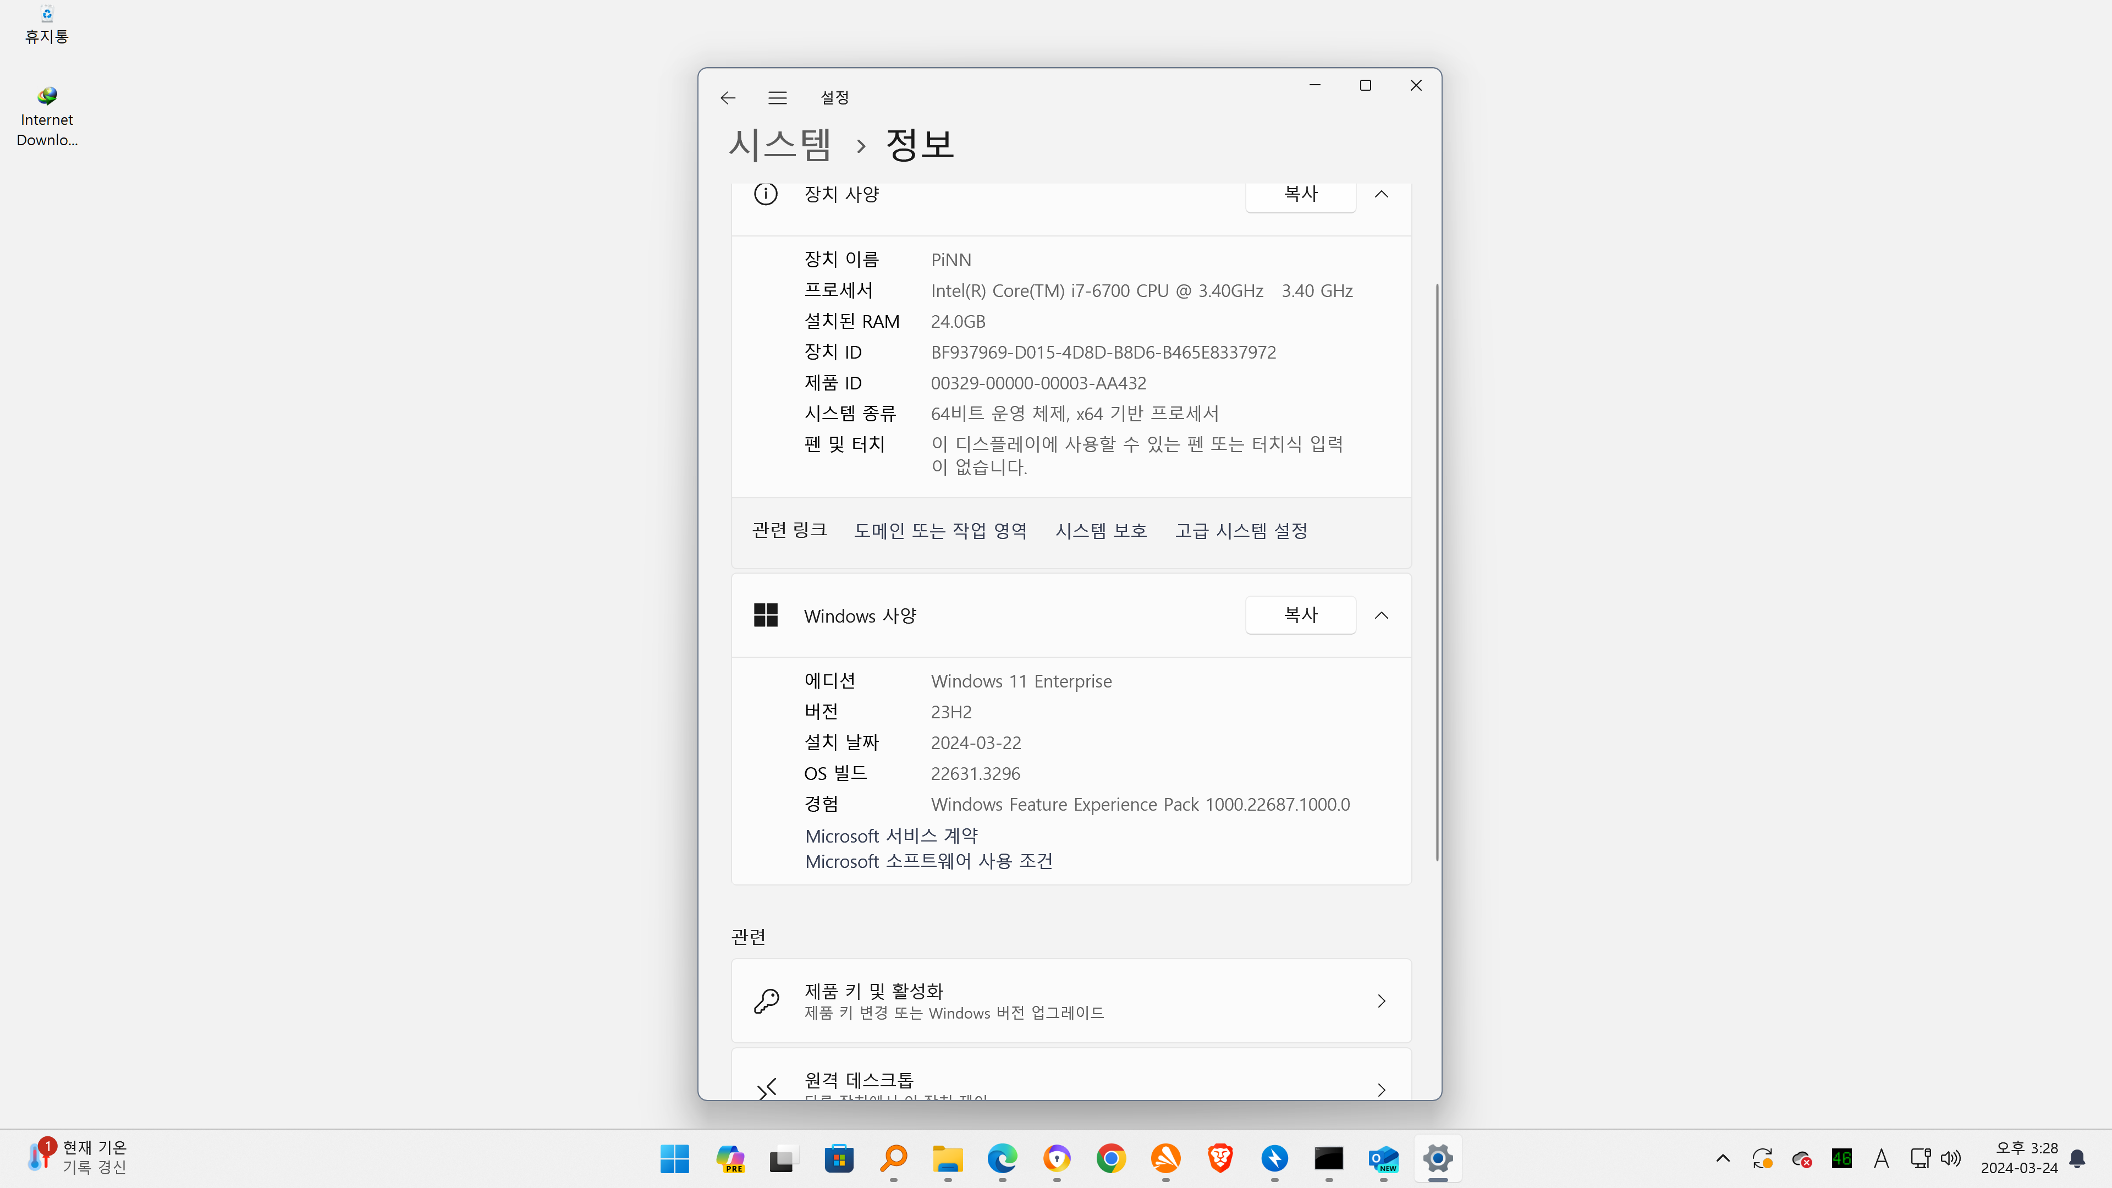Image resolution: width=2112 pixels, height=1188 pixels.
Task: Click the sync refresh tray icon
Action: point(1762,1158)
